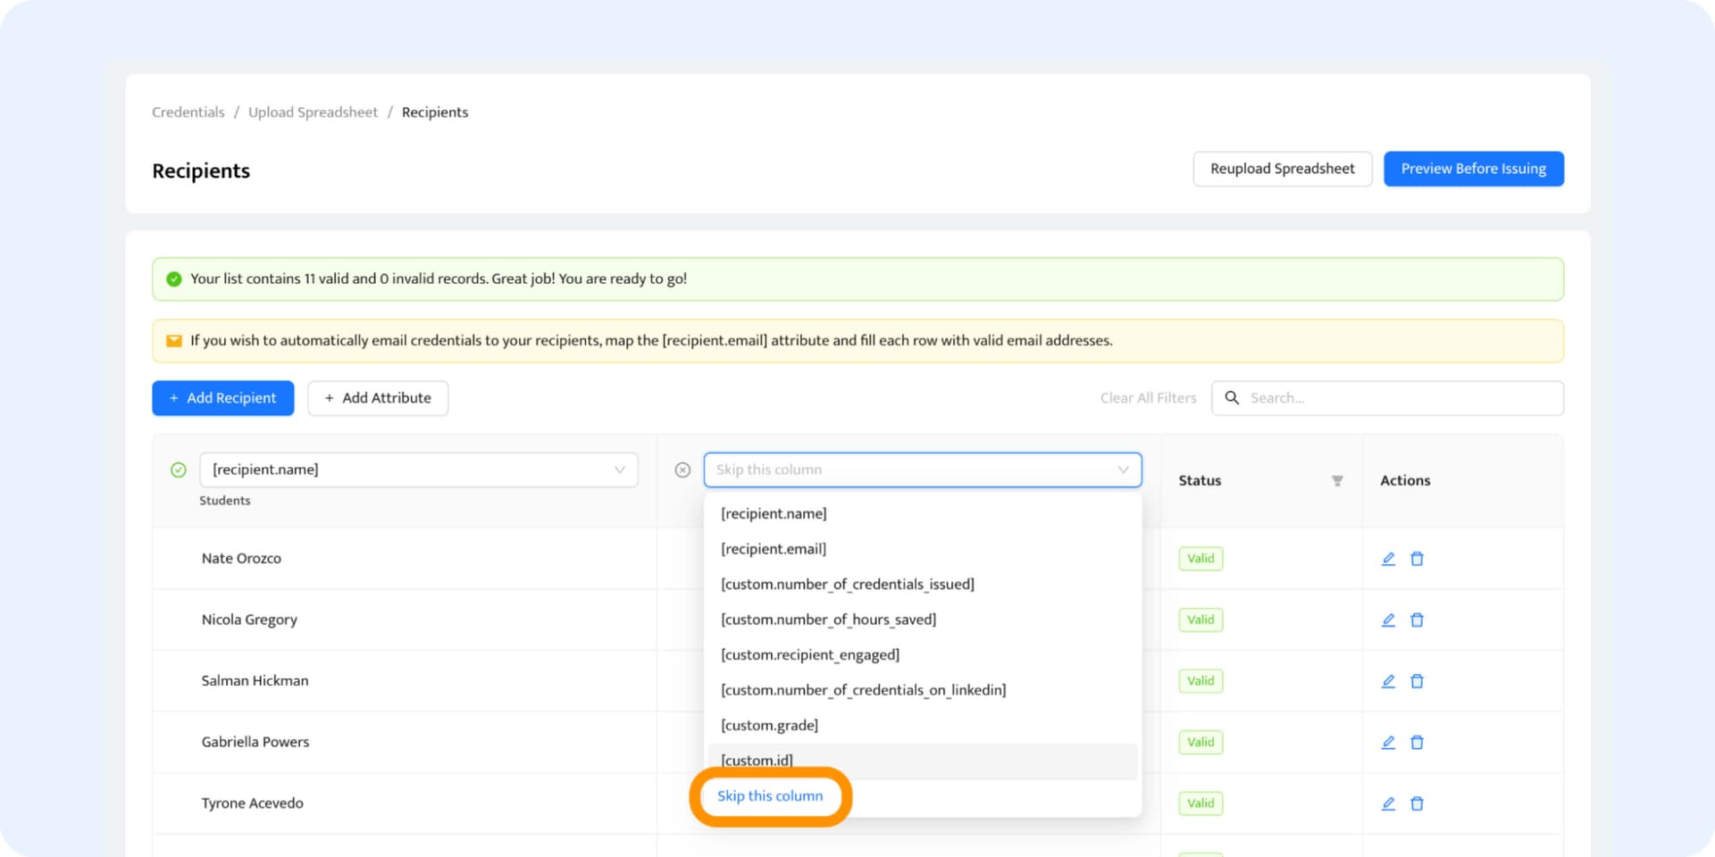Click Preview Before Issuing button

(x=1473, y=169)
